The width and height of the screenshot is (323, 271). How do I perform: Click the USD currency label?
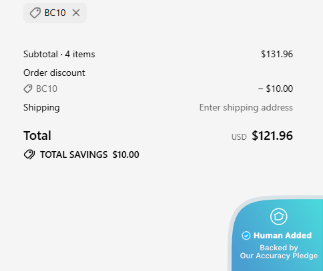[239, 137]
